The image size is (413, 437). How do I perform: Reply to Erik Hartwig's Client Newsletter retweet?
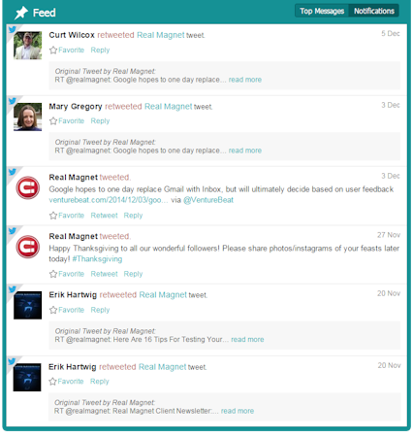100,382
